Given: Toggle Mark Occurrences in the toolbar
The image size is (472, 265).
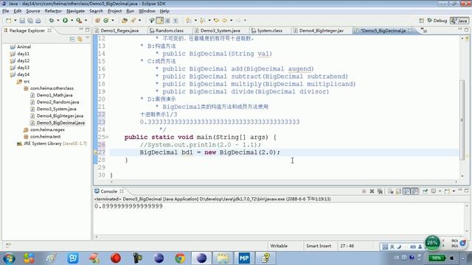Looking at the screenshot, I should (160, 21).
